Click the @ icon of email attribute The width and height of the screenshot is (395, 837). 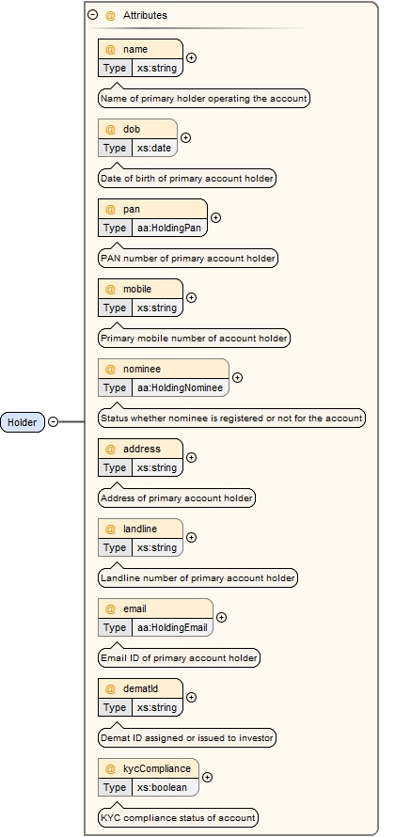tap(110, 609)
